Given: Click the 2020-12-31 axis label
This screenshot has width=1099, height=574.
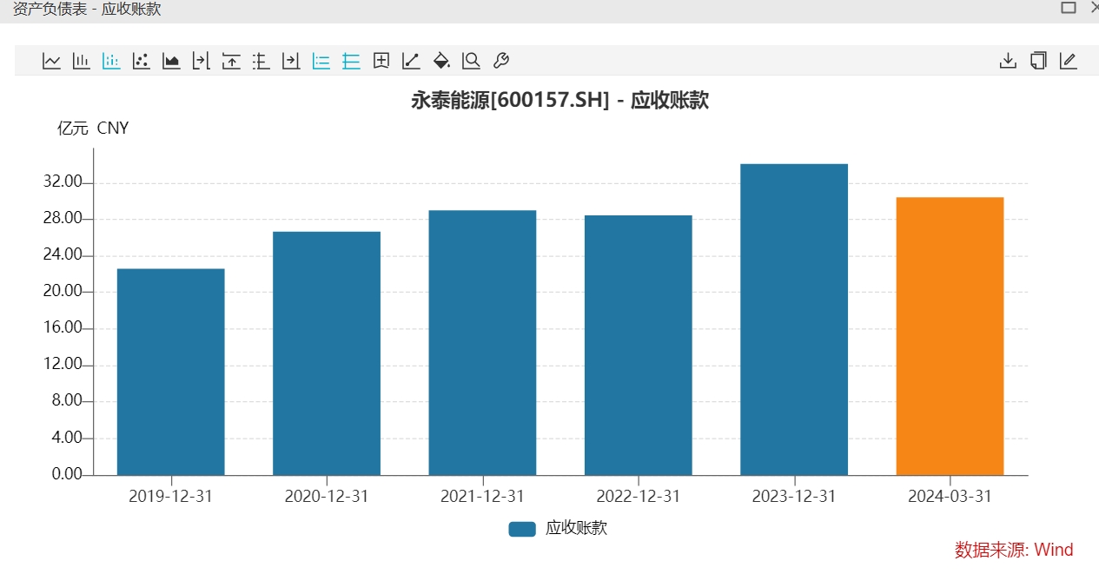Looking at the screenshot, I should pyautogui.click(x=327, y=497).
